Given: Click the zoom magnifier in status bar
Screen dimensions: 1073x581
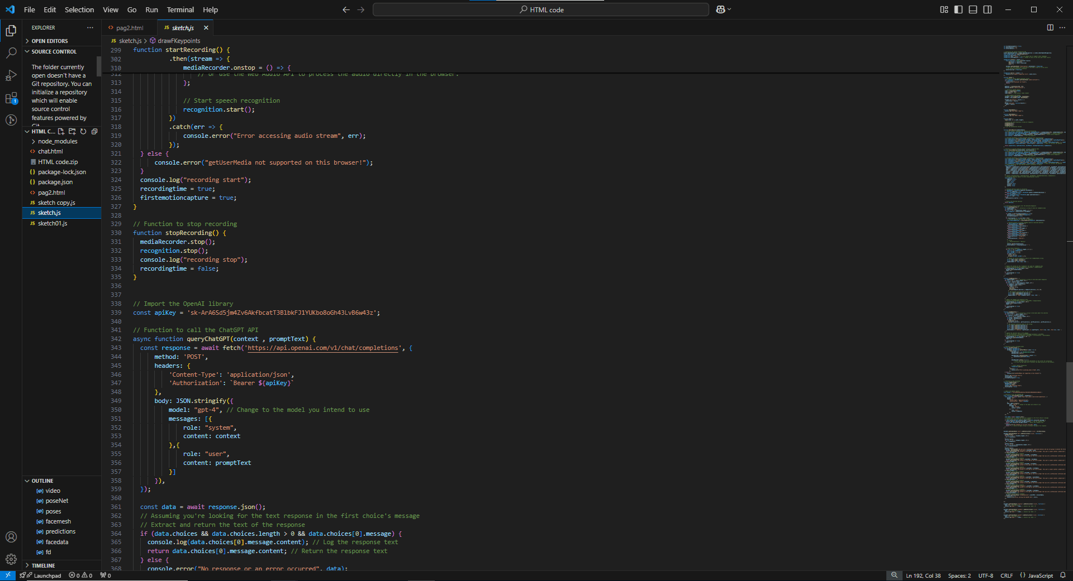Looking at the screenshot, I should (x=894, y=575).
